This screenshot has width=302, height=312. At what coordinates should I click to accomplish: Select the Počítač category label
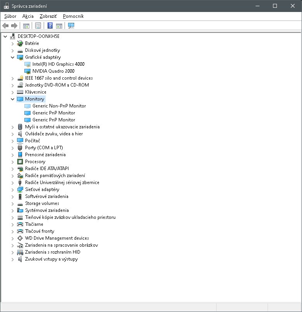[x=32, y=141]
